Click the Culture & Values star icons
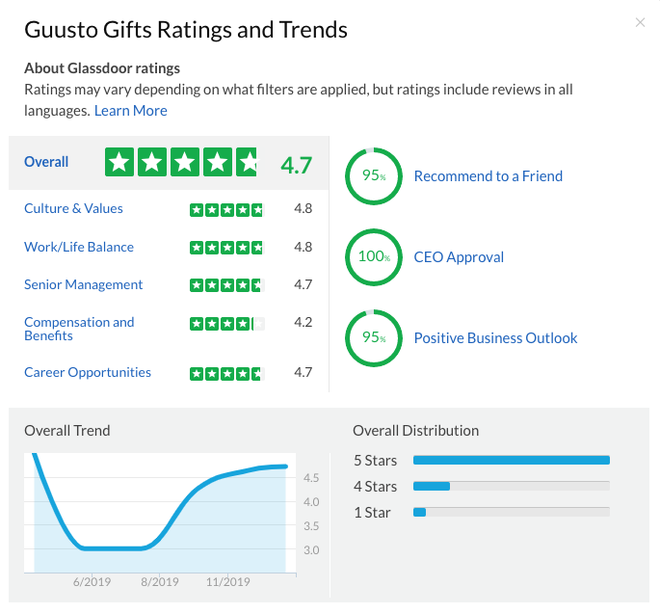Image resolution: width=660 pixels, height=613 pixels. pos(226,210)
